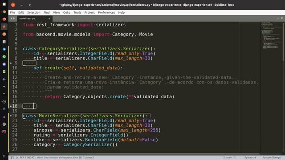
Task: Go to the next tab using right arrow
Action: pos(14,18)
